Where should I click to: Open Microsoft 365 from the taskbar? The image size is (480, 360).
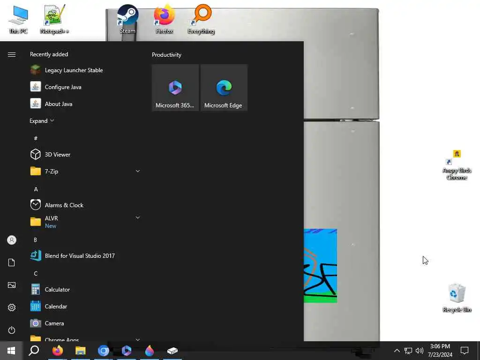(x=127, y=351)
